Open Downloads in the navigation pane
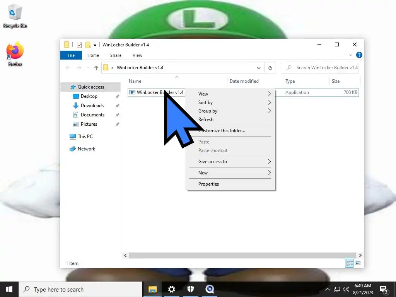 92,106
